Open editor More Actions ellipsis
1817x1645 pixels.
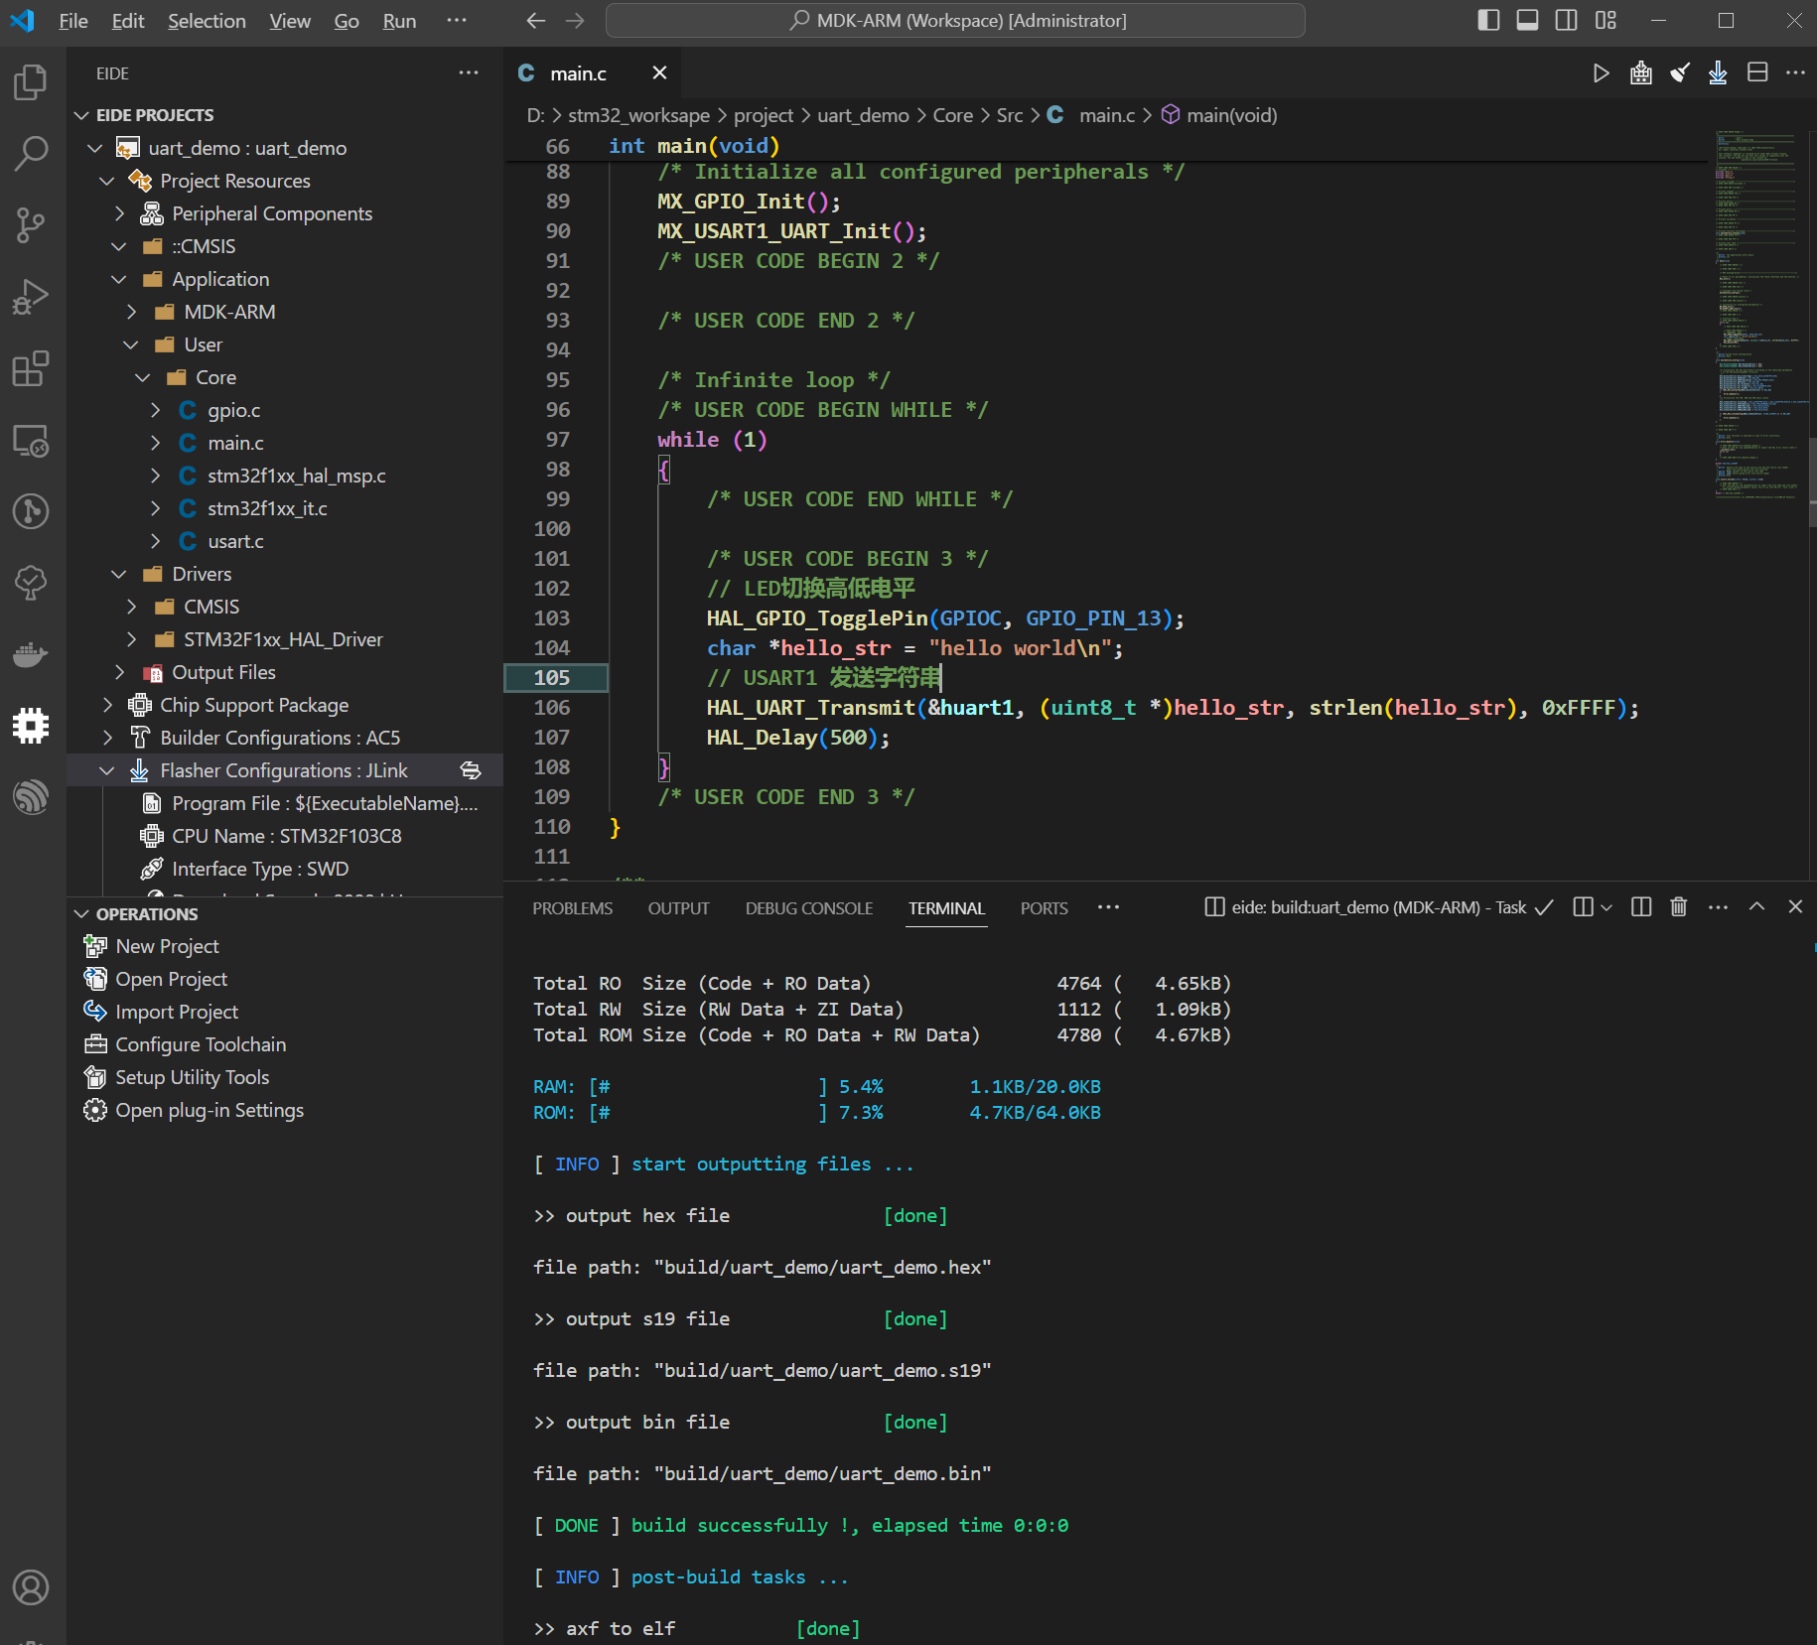tap(1795, 73)
